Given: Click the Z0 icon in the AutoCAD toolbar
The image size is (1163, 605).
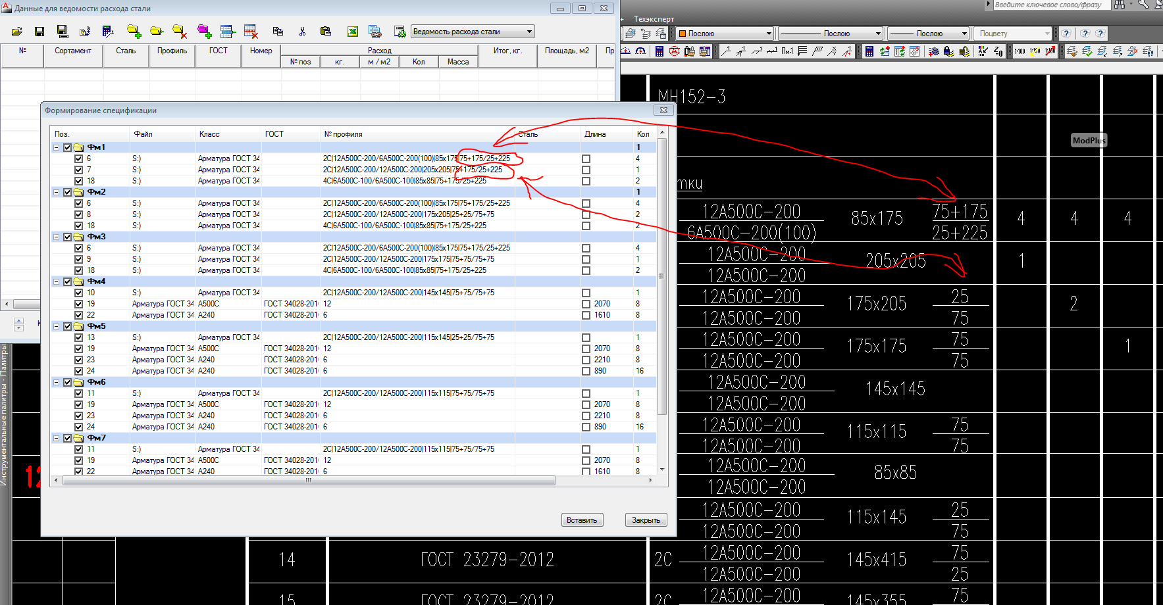Looking at the screenshot, I should click(998, 51).
